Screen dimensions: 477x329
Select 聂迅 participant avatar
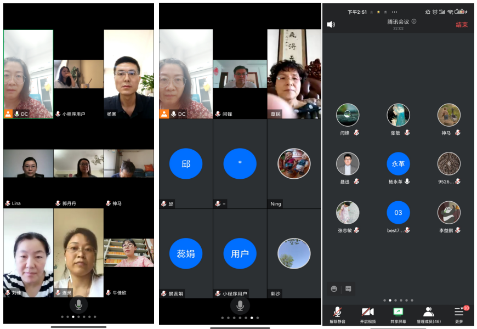[348, 164]
